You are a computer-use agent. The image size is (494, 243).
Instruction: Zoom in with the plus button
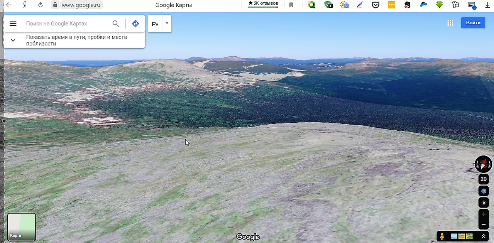tap(484, 214)
